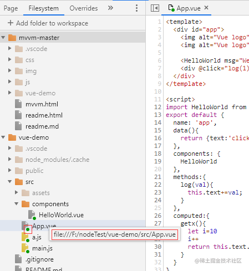
Task: Click the 'export default {' code line
Action: tap(195, 115)
